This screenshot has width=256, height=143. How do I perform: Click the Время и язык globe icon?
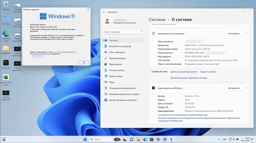point(106,76)
